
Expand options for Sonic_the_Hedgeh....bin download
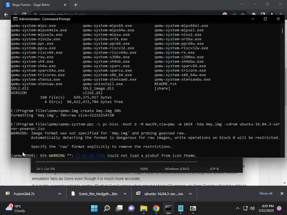(x=125, y=194)
